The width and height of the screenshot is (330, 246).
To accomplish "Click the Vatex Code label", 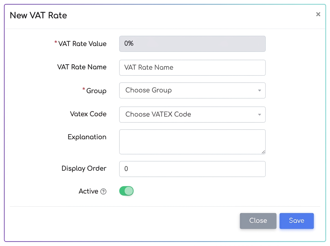I will click(88, 114).
